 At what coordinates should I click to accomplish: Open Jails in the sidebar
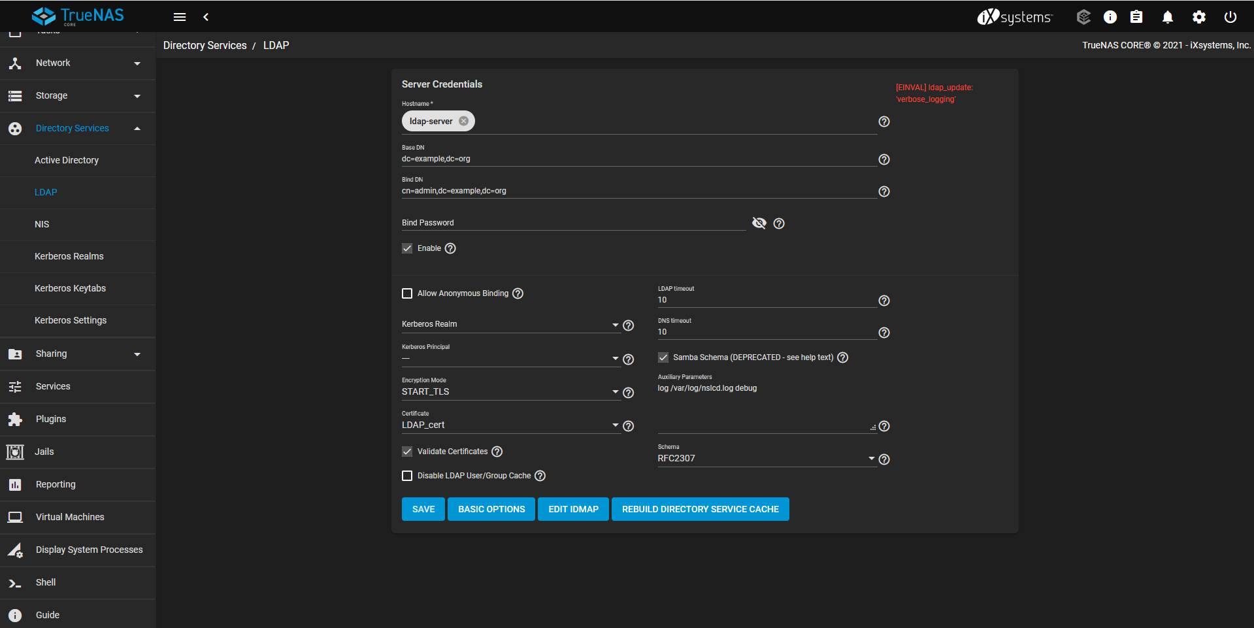pos(78,452)
